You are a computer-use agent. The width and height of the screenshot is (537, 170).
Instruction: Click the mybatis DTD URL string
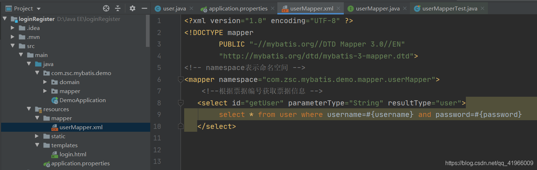coord(316,56)
